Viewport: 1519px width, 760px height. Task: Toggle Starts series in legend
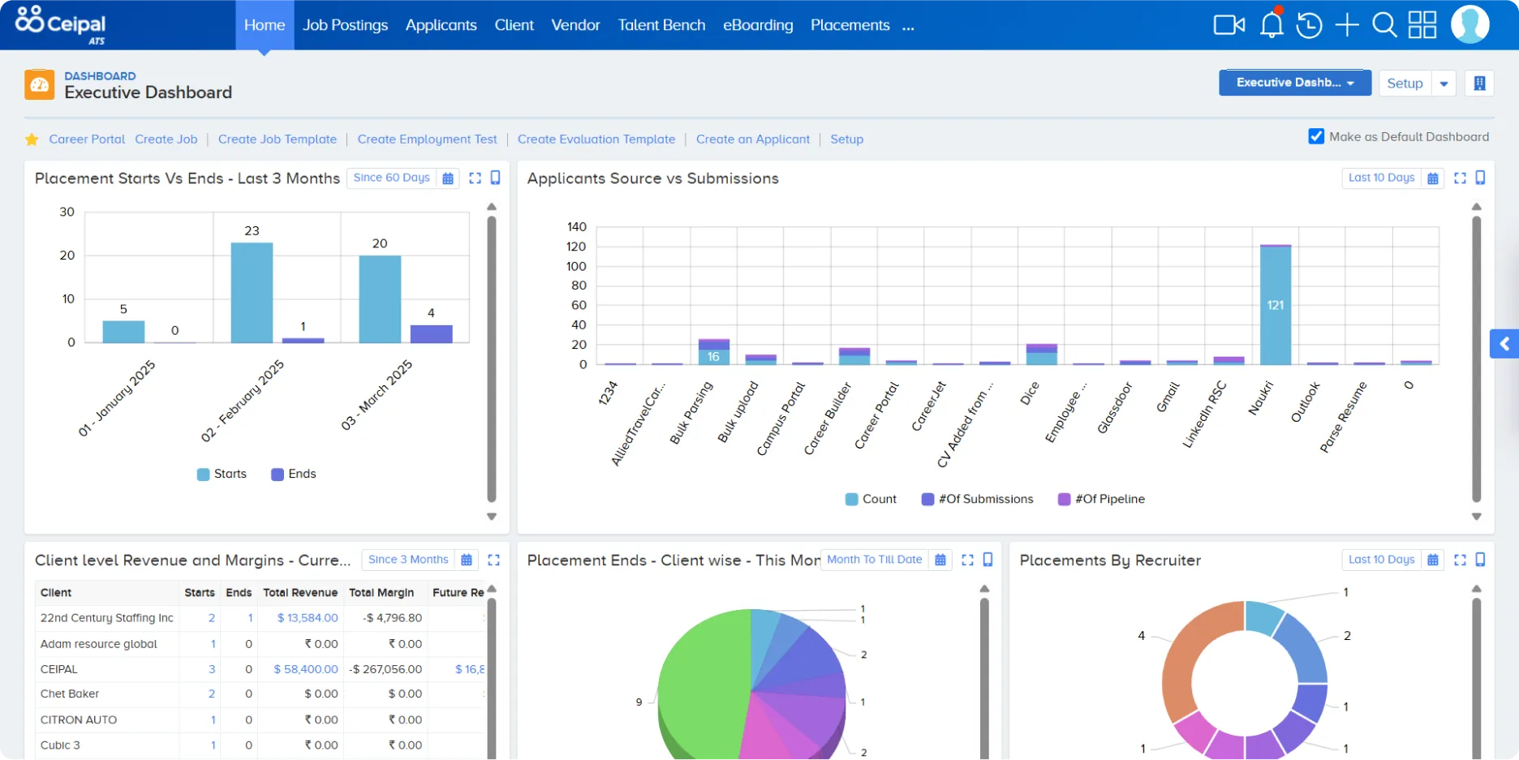(x=222, y=474)
